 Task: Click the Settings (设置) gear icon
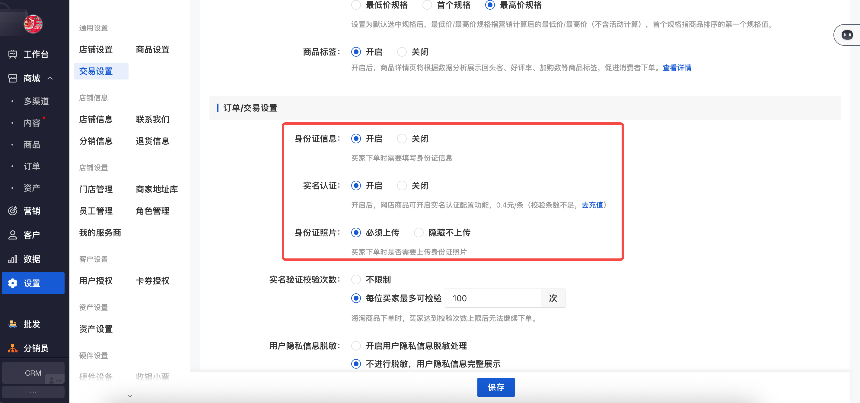tap(12, 283)
